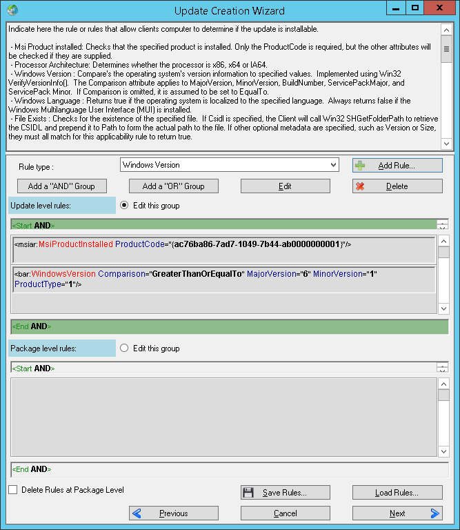
Task: Click the floppy disk icon on Save Rules
Action: click(x=248, y=493)
